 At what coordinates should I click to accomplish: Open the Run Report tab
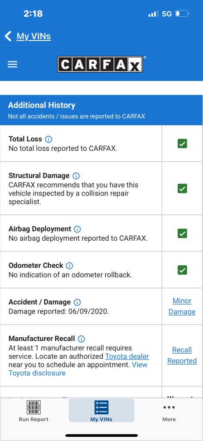coord(33,411)
